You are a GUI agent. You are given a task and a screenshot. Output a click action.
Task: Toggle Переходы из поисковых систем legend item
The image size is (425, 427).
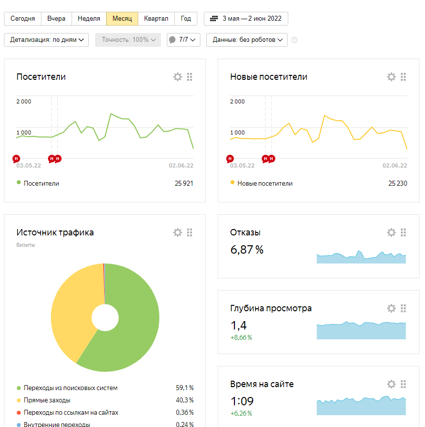pos(71,388)
